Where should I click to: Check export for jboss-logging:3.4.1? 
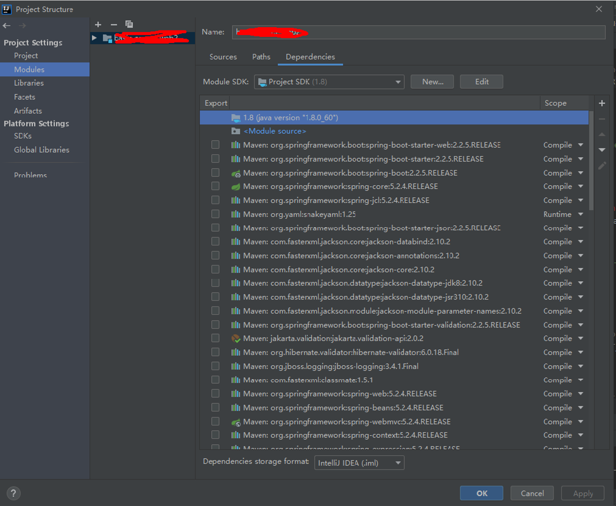point(215,366)
